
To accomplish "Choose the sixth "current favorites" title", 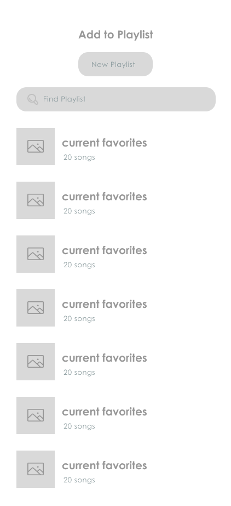I will 104,412.
